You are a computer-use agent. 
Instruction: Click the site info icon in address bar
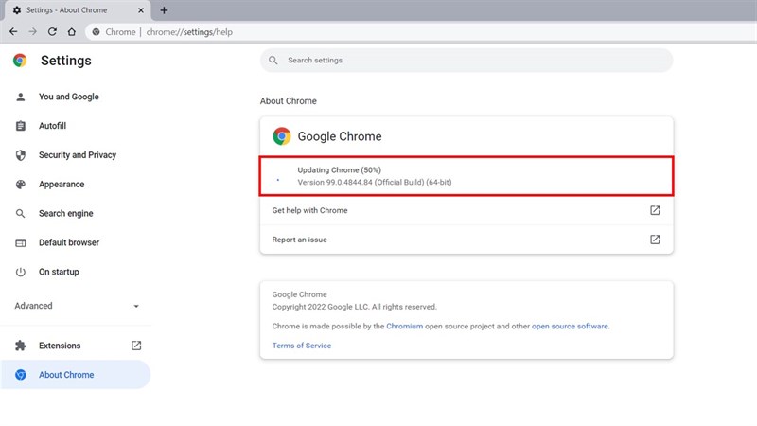pos(97,32)
